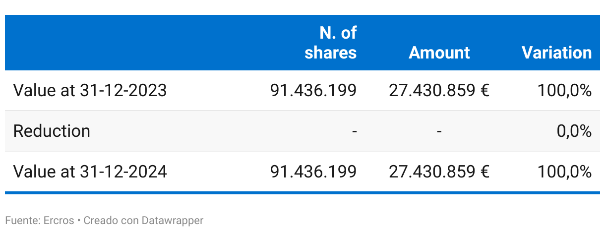605x232 pixels.
Task: Click amount 27.430.859 € in 2024 row
Action: point(439,172)
